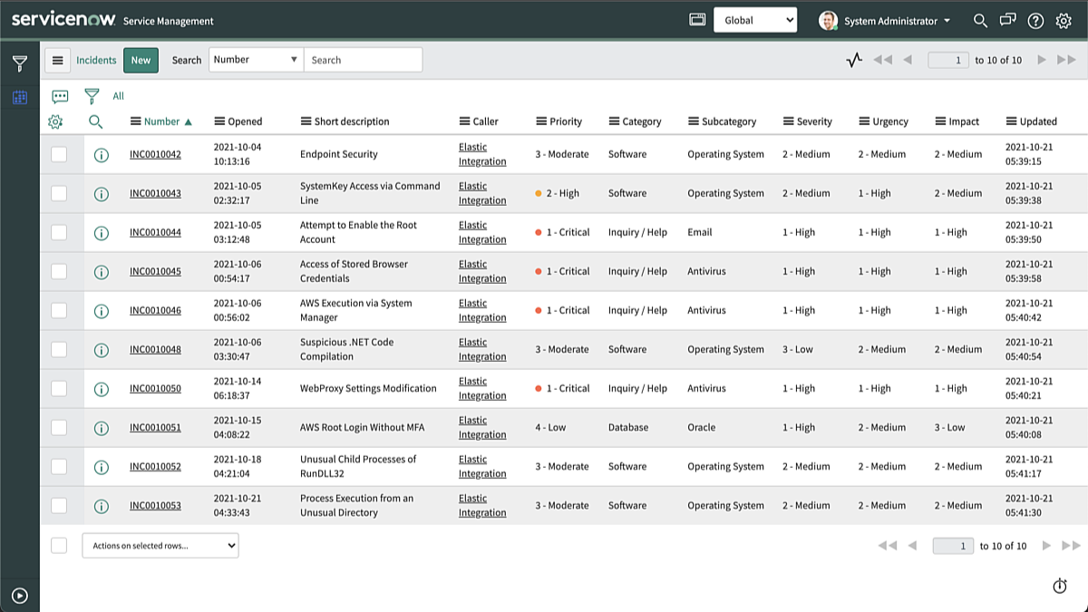Open incident INC0010048 link

[x=155, y=349]
